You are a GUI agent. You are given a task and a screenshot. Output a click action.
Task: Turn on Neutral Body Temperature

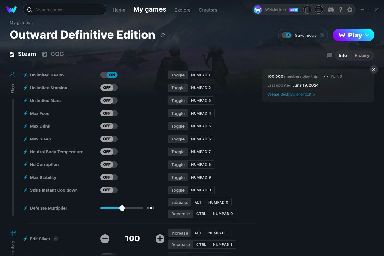(x=109, y=151)
